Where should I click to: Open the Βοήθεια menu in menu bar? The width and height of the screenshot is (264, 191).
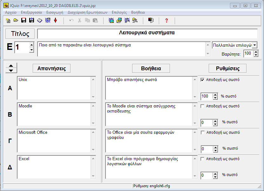[138, 12]
